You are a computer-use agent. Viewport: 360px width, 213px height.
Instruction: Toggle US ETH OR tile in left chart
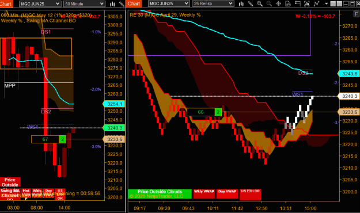pos(60,194)
